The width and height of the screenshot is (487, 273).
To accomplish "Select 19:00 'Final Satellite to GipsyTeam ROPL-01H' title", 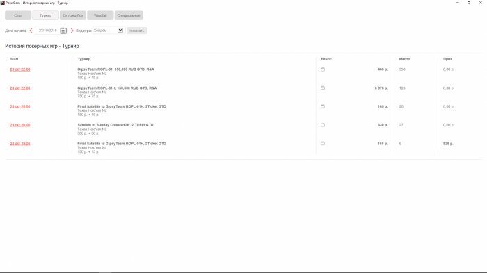I will (122, 143).
